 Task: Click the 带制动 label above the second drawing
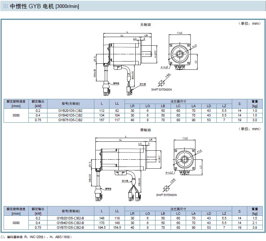[x=145, y=129]
